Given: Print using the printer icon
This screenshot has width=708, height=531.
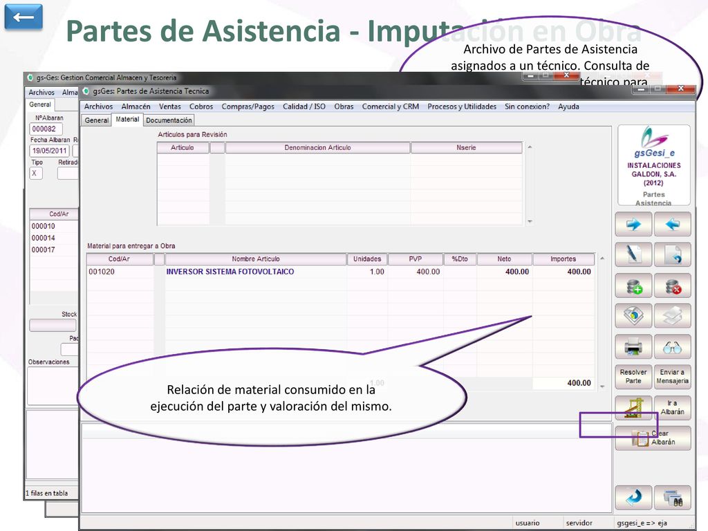Looking at the screenshot, I should coord(633,346).
